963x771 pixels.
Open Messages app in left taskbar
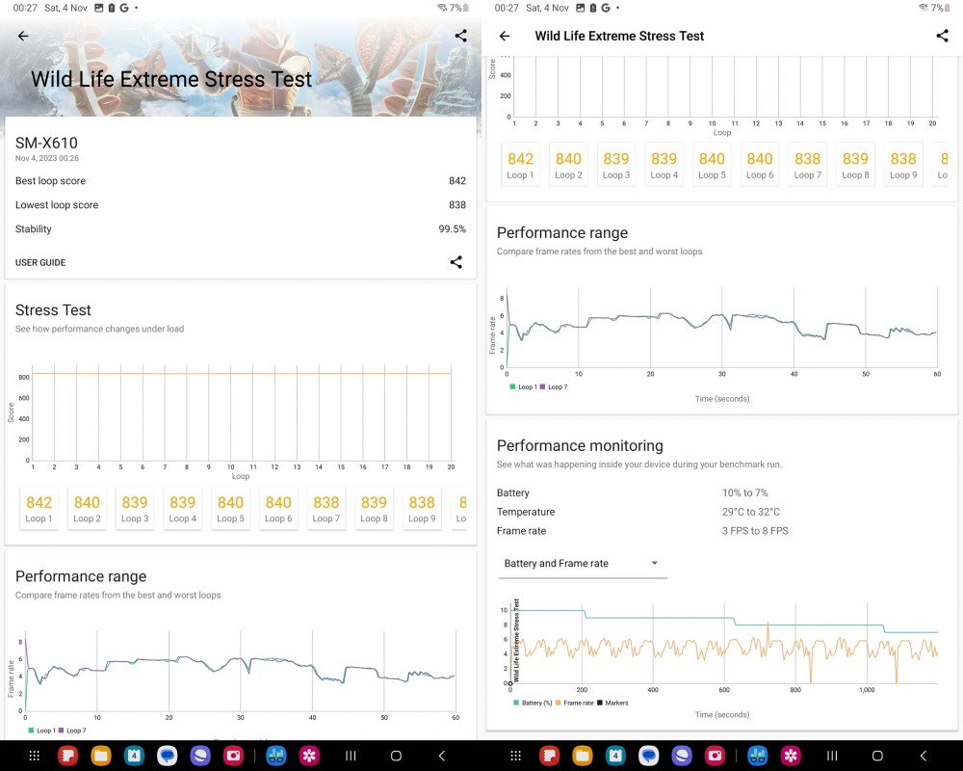tap(167, 756)
